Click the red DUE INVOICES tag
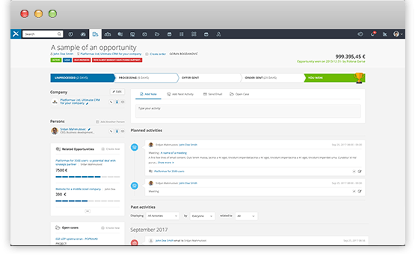This screenshot has height=276, width=415. (x=82, y=60)
